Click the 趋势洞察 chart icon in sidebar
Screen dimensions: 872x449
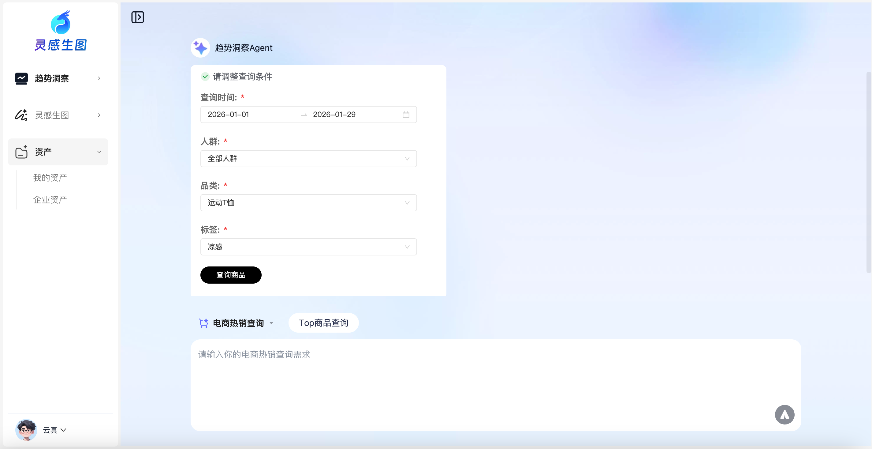coord(21,78)
